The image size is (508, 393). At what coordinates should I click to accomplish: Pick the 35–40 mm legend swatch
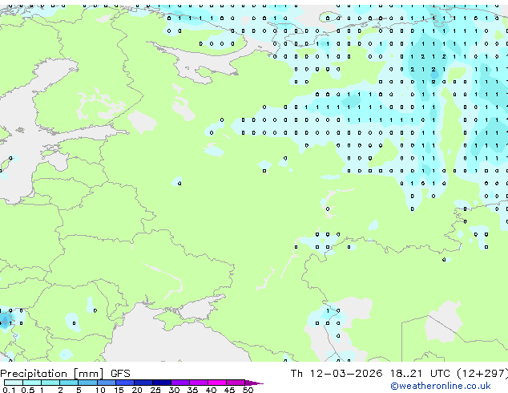click(x=199, y=383)
